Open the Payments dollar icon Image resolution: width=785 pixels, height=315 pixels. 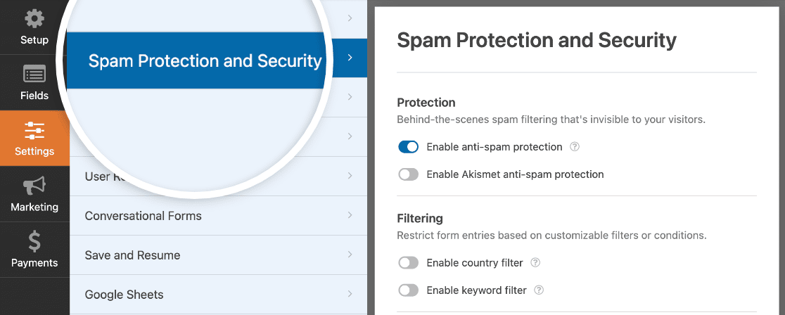click(34, 242)
